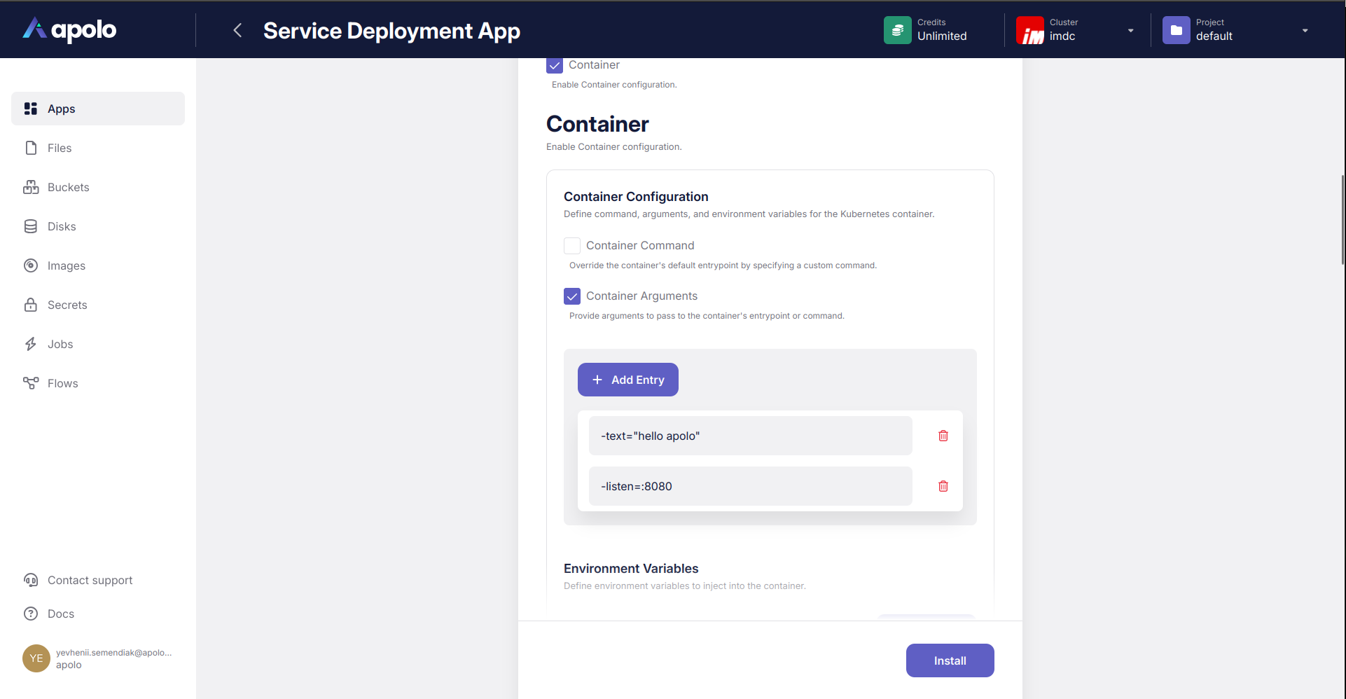Go back using the left chevron arrow
The width and height of the screenshot is (1346, 699).
tap(237, 30)
